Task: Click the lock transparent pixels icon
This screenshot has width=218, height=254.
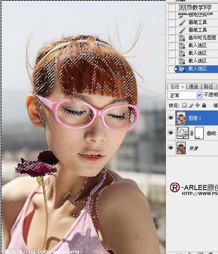Action: tap(184, 105)
